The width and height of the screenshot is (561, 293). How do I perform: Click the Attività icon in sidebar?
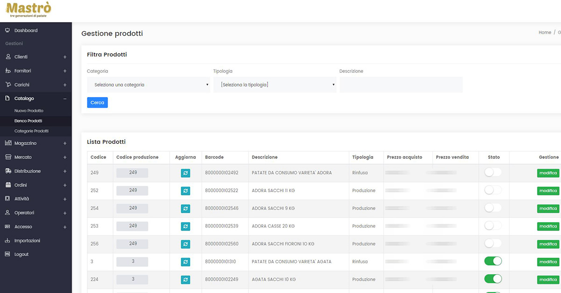click(7, 198)
